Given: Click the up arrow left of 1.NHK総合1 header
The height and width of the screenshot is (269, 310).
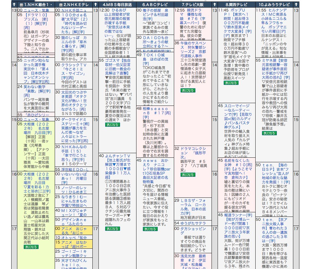Looking at the screenshot, I should (x=14, y=5).
